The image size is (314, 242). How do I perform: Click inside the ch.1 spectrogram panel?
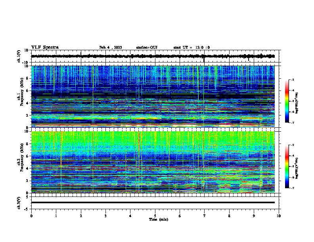pyautogui.click(x=153, y=96)
